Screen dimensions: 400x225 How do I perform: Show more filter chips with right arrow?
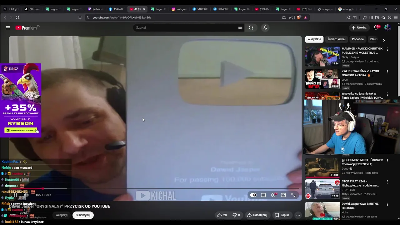[x=384, y=40]
